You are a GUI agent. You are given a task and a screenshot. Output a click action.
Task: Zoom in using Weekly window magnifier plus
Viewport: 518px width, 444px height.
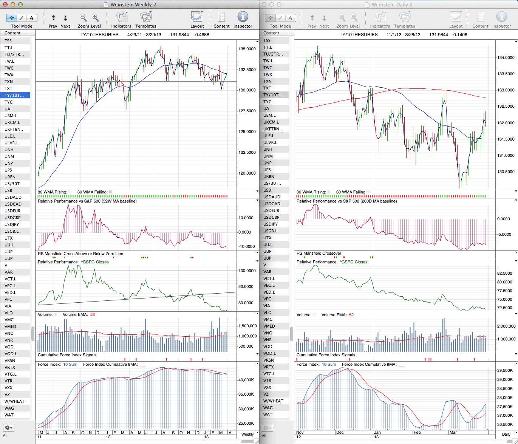coord(95,18)
